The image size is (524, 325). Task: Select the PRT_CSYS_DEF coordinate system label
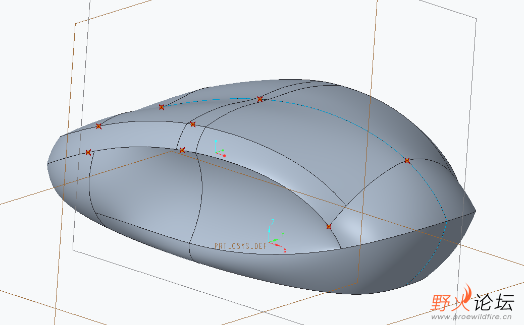pyautogui.click(x=240, y=246)
